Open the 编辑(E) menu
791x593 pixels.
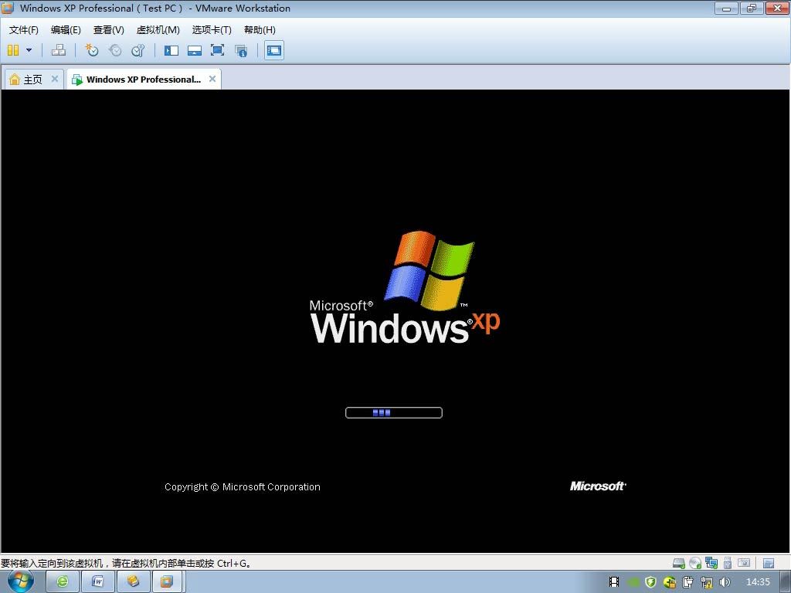click(x=66, y=30)
